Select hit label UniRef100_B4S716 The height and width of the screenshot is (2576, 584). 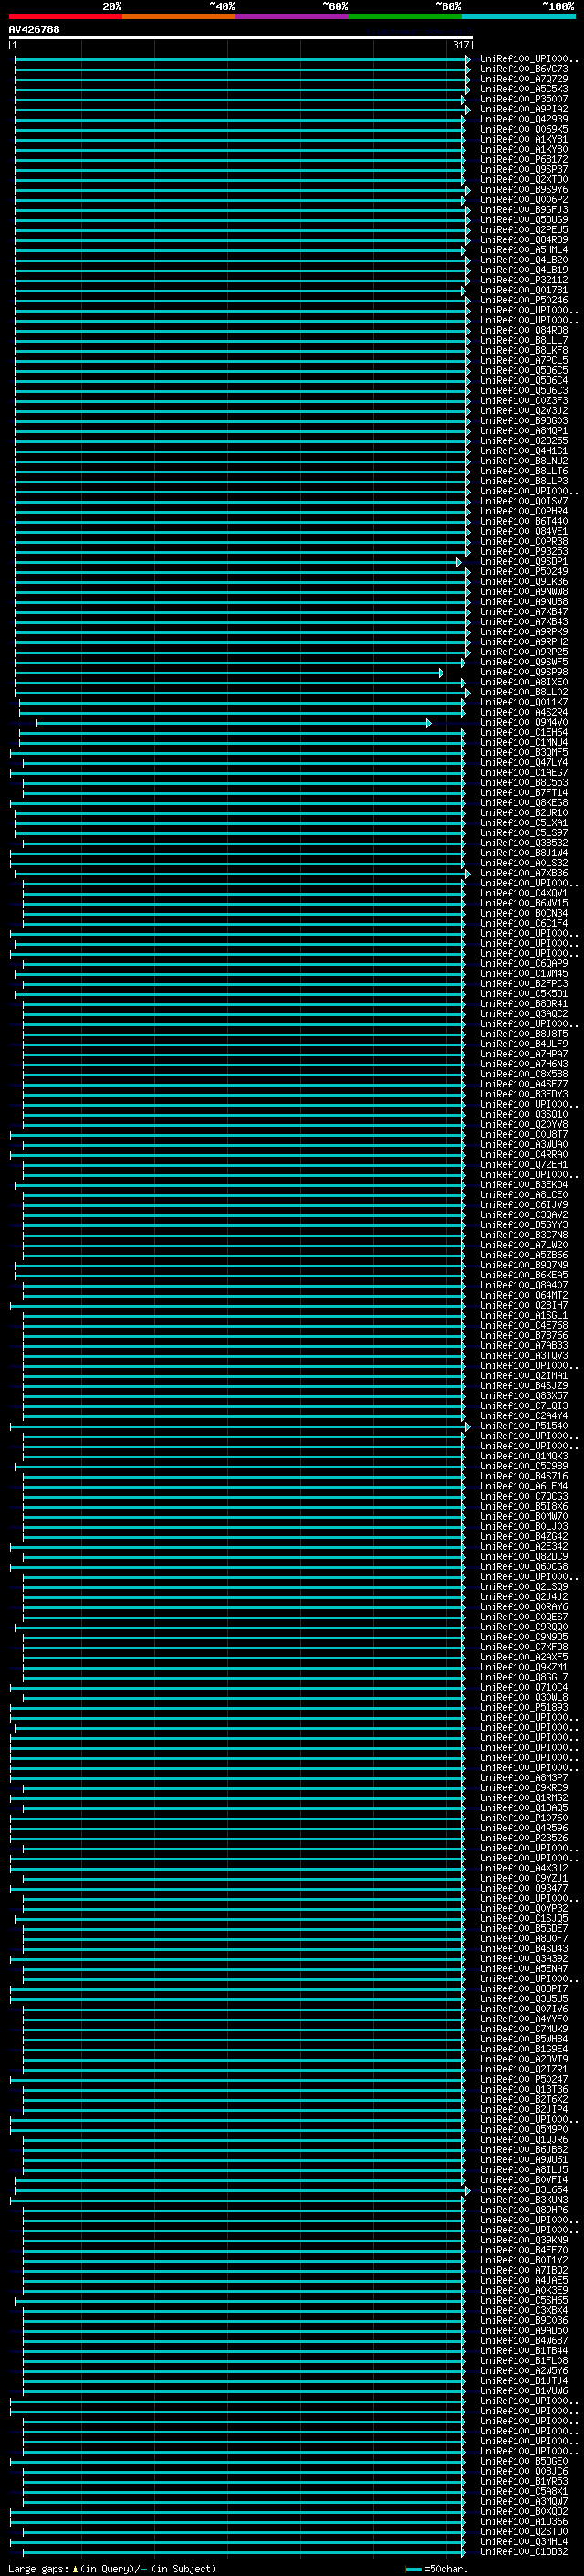(523, 1477)
